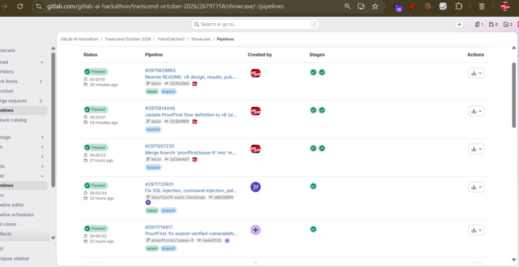Open Transcend October 2026 breadcrumb
519x267 pixels.
[x=127, y=39]
